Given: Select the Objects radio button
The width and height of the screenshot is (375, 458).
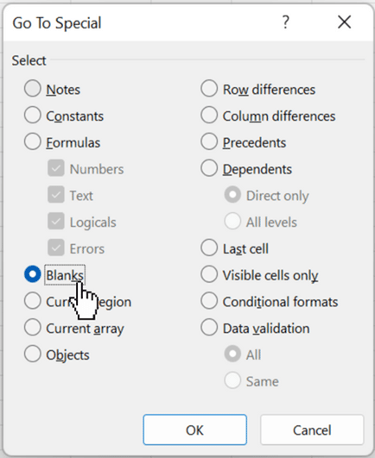Looking at the screenshot, I should click(33, 354).
